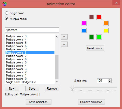The height and width of the screenshot is (109, 122).
Task: Select the Single color radio button
Action: [7, 13]
